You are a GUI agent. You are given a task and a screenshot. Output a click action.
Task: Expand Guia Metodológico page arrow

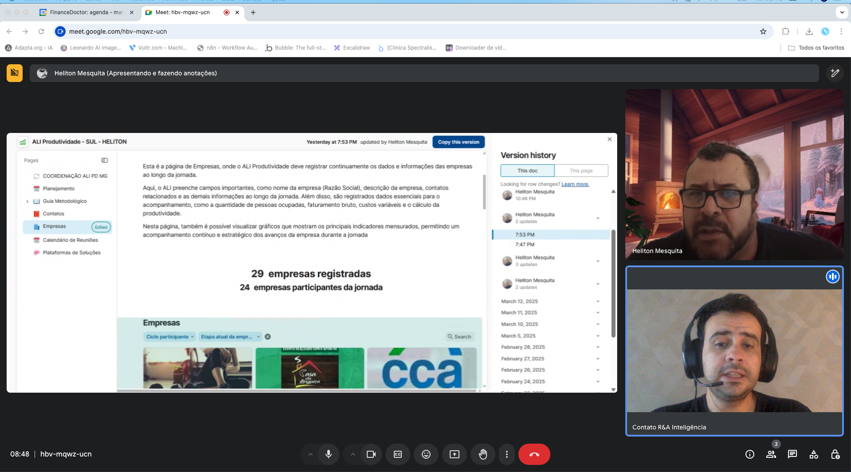27,201
